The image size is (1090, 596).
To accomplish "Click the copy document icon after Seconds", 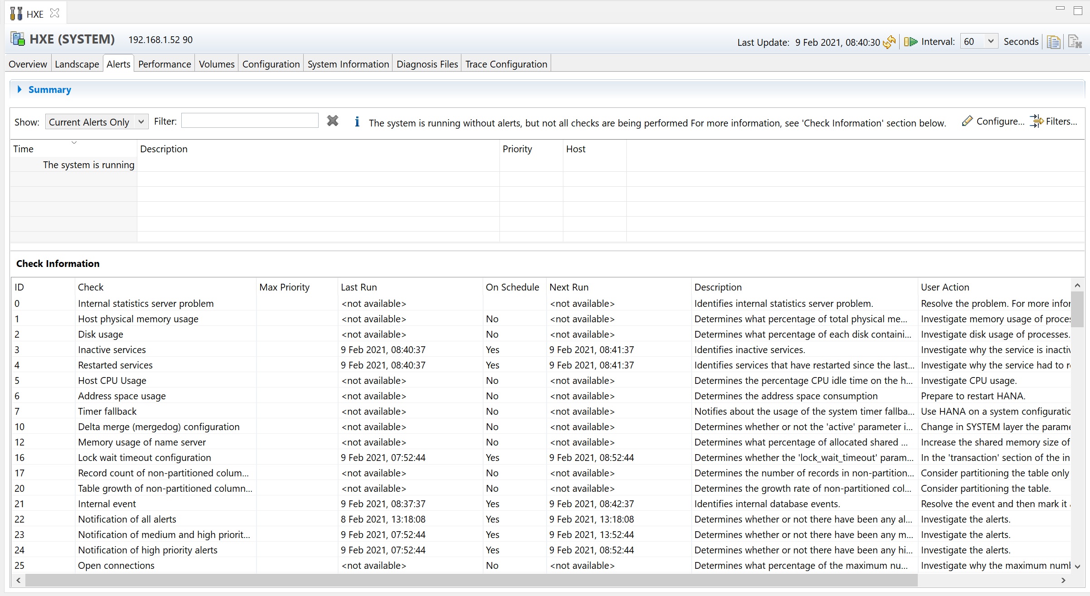I will (x=1053, y=42).
